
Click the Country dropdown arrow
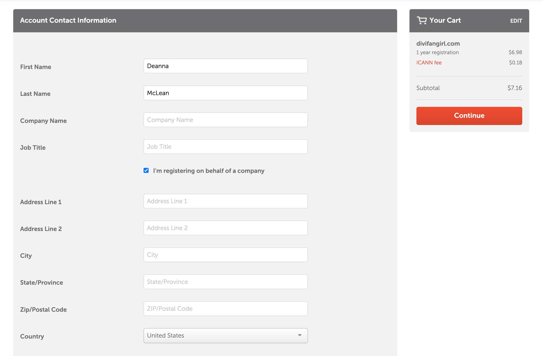pyautogui.click(x=300, y=335)
